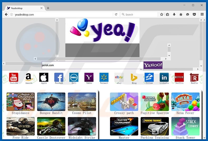Click the Crossy path text link

(x=124, y=113)
